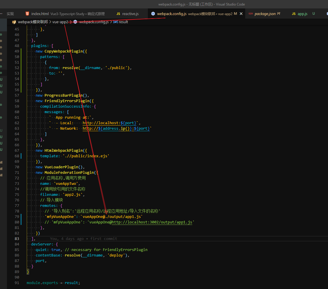Click module.exports on the last line

(42, 283)
